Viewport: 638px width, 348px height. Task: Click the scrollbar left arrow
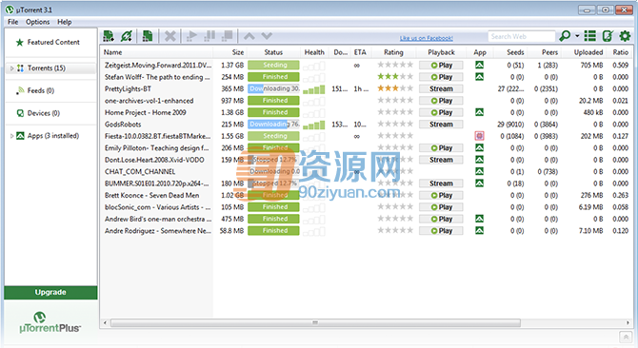click(x=105, y=323)
